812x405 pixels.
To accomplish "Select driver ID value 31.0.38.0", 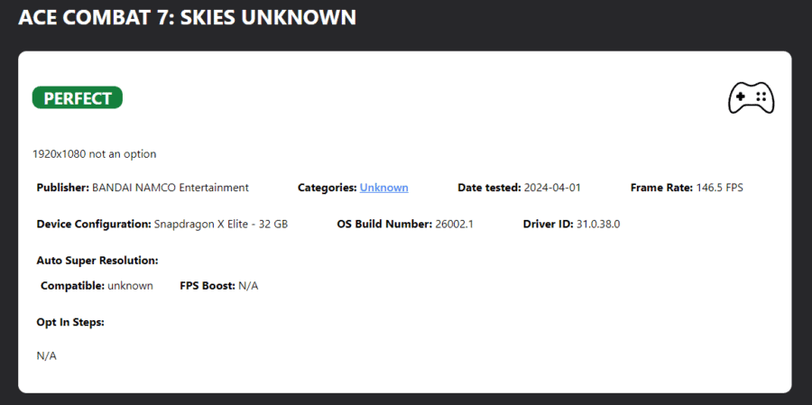I will point(598,225).
